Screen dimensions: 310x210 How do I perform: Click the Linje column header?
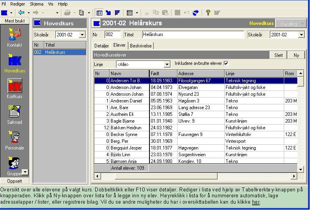tap(254, 74)
